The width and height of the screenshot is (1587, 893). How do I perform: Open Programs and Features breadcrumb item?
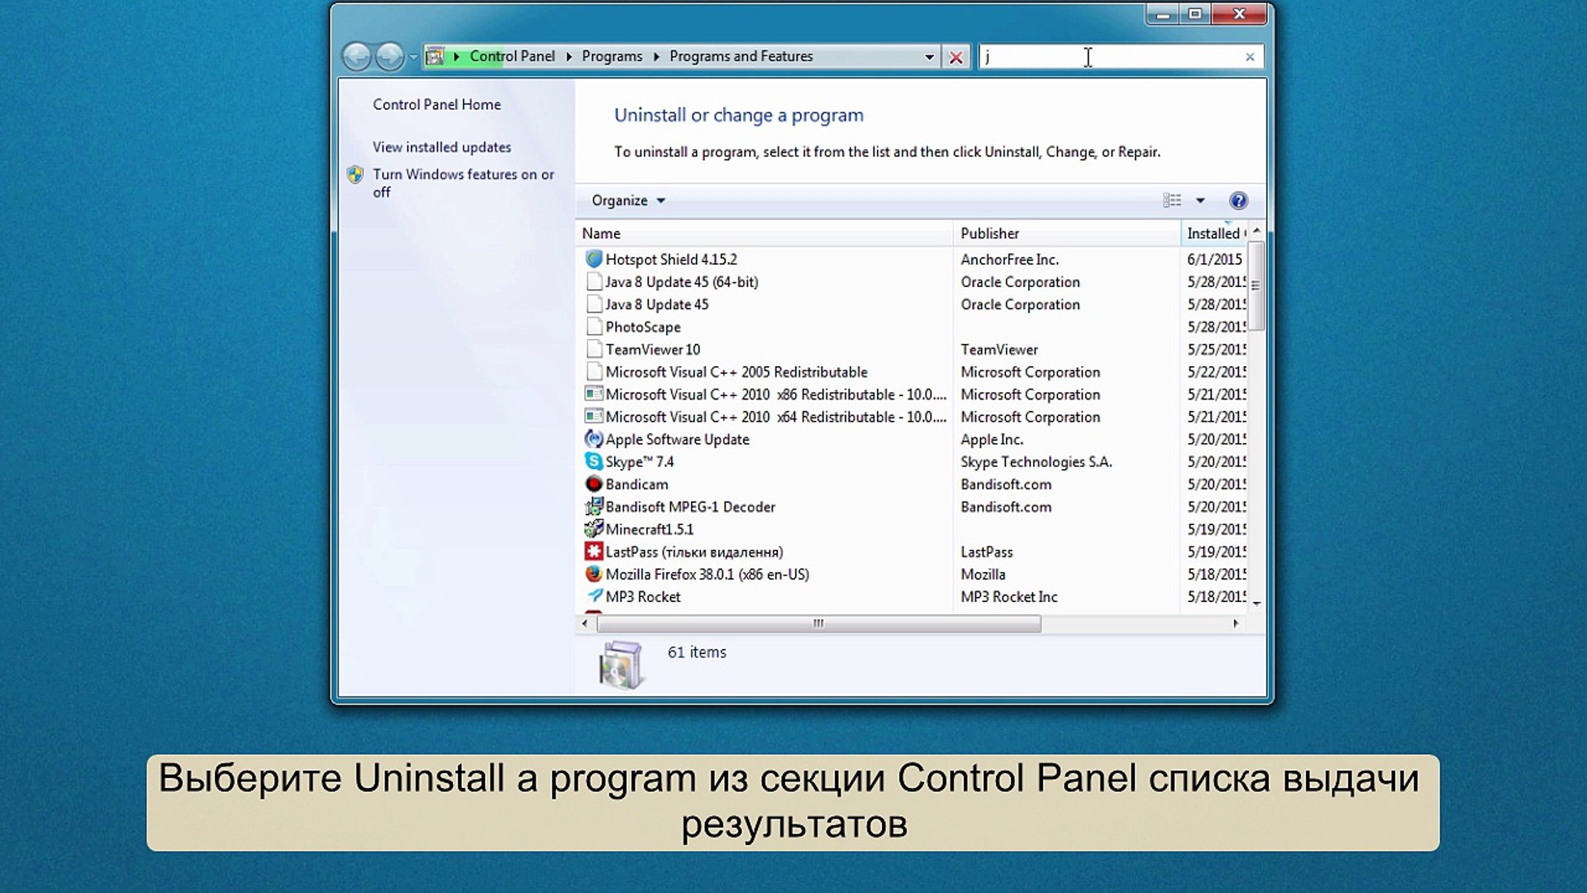click(x=740, y=55)
